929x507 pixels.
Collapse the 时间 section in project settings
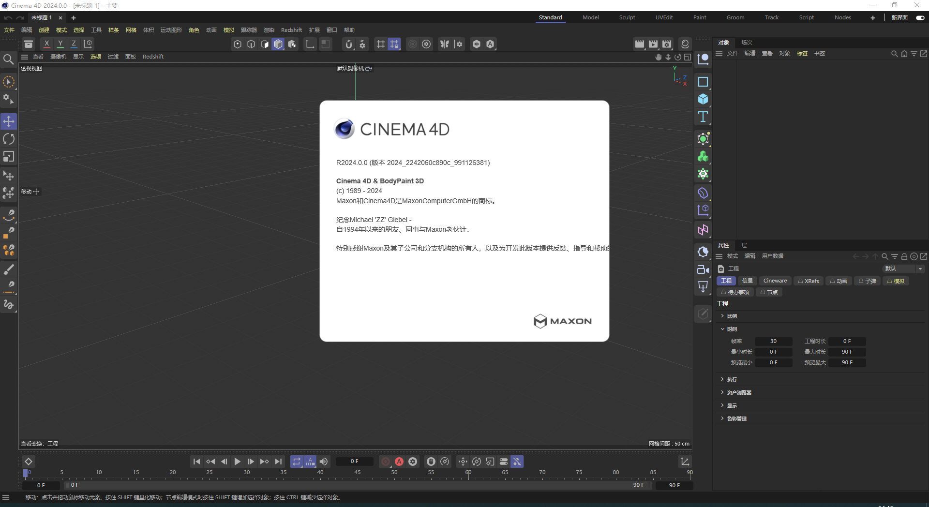[732, 329]
